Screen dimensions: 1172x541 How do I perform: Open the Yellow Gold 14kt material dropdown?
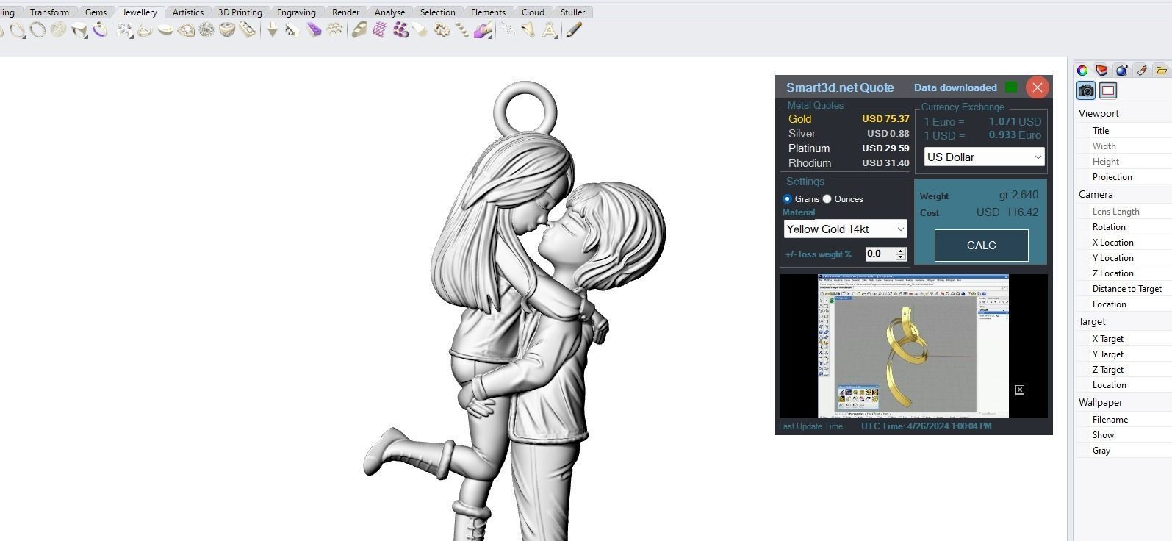click(845, 229)
